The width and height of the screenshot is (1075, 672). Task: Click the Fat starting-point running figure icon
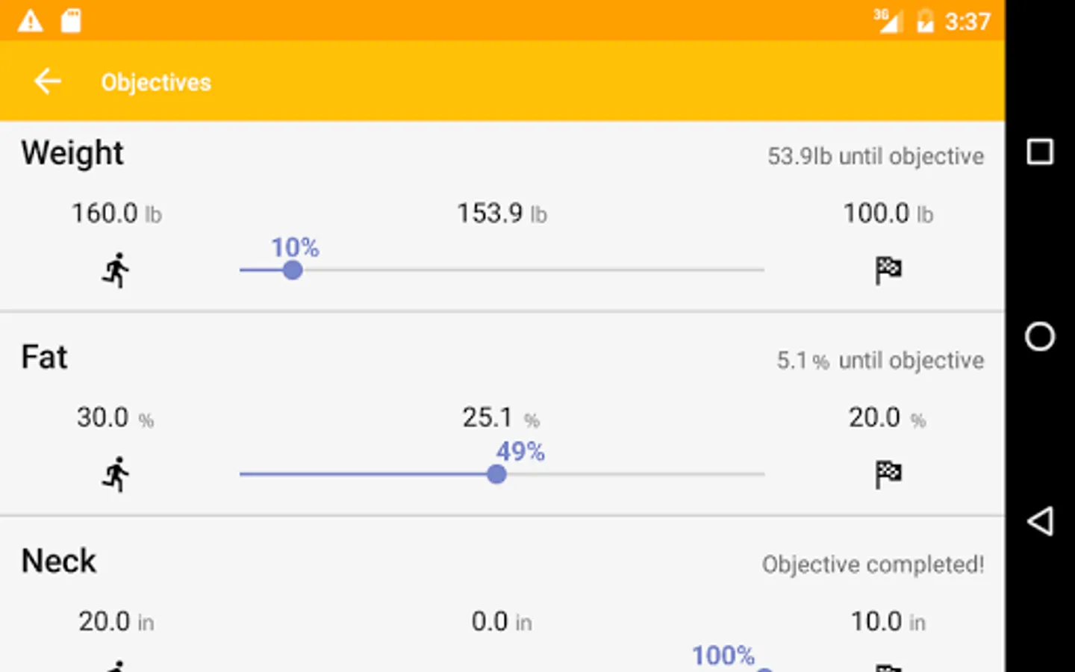116,474
